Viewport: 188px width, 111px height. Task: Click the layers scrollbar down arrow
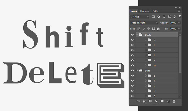click(180, 96)
